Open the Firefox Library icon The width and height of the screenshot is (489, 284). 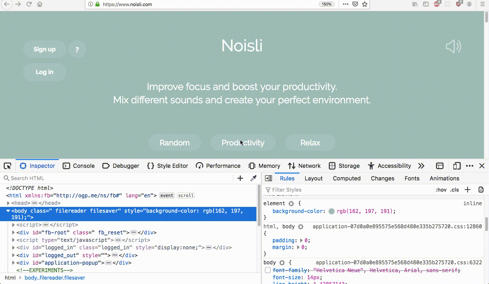(415, 4)
